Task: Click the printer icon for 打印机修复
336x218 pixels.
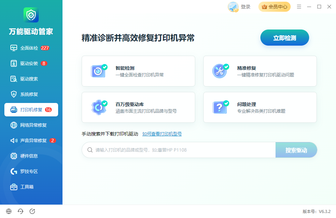Action: pyautogui.click(x=14, y=110)
